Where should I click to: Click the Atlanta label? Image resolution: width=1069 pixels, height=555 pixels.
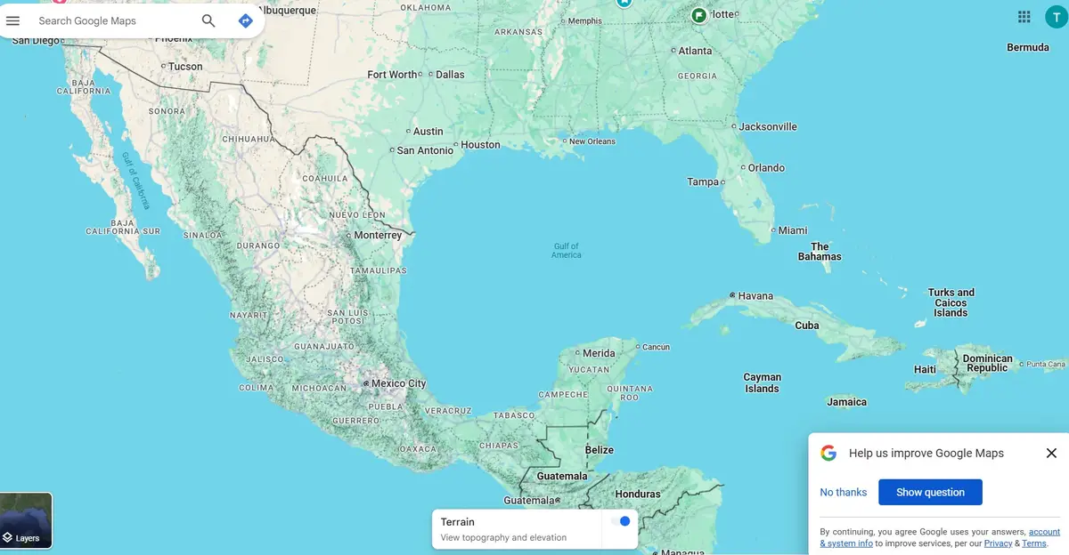click(695, 51)
